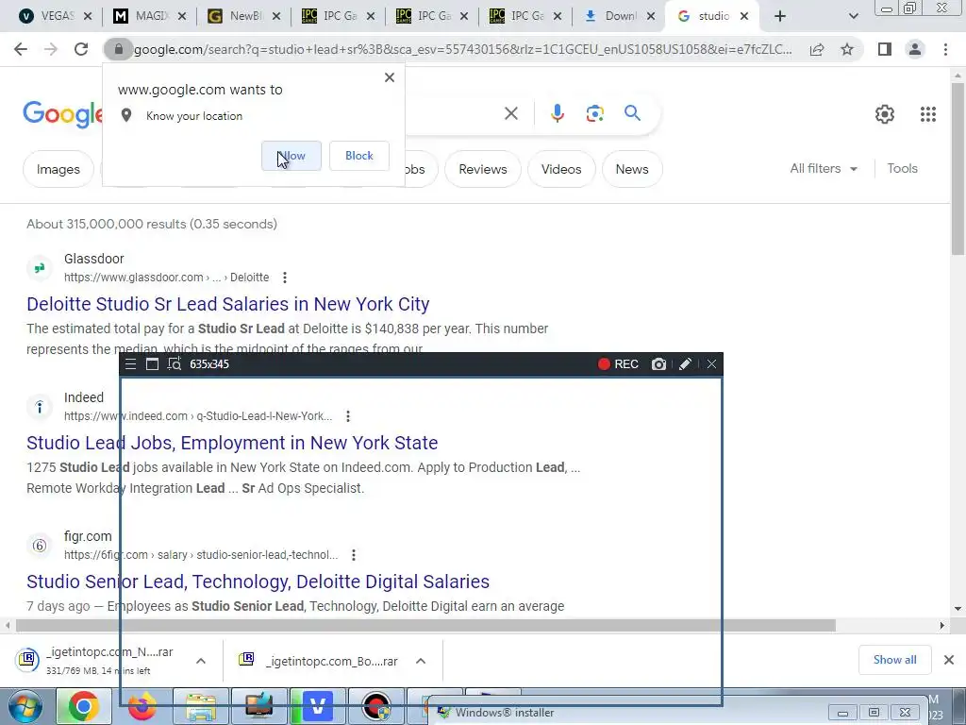Open the tab search dropdown
Viewport: 966px width, 725px height.
pyautogui.click(x=853, y=17)
